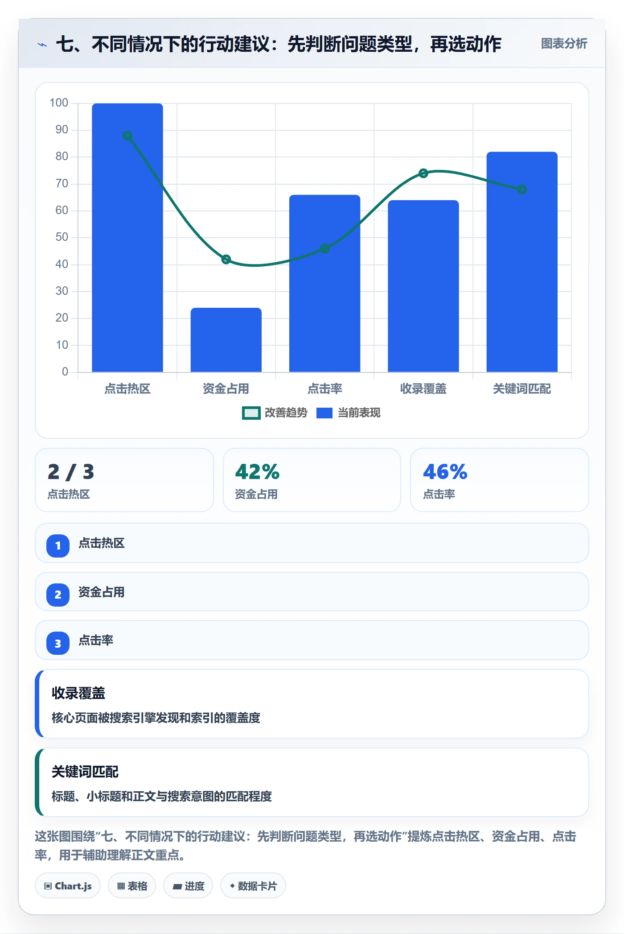Viewport: 624px width, 934px height.
Task: Click the 资金占用 x-axis label
Action: (226, 389)
